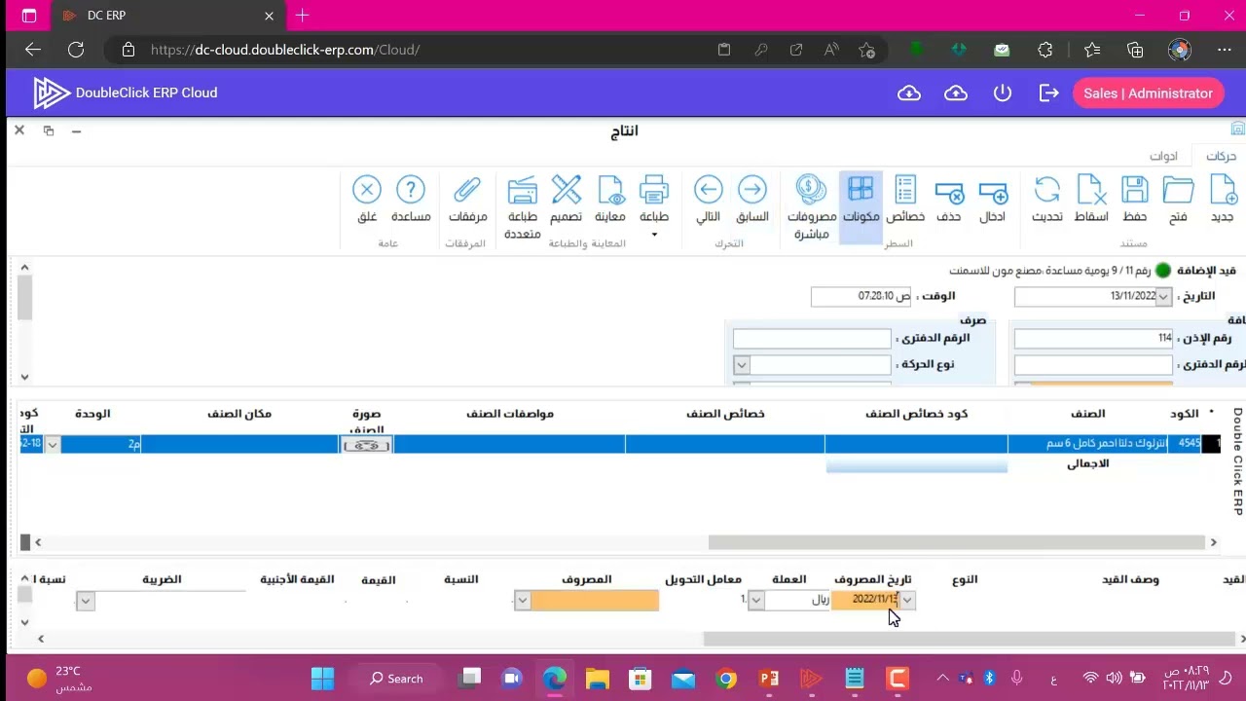Click the cloud download icon in header
Image resolution: width=1246 pixels, height=701 pixels.
coord(908,92)
